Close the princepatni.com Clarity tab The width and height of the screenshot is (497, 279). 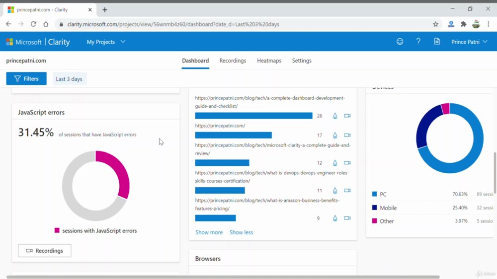pyautogui.click(x=89, y=10)
